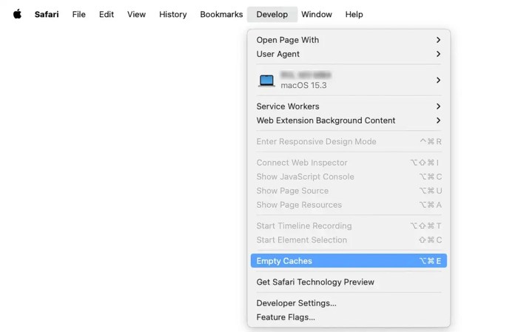This screenshot has height=332, width=518.
Task: Expand Web Extension Background Content submenu
Action: tap(348, 121)
